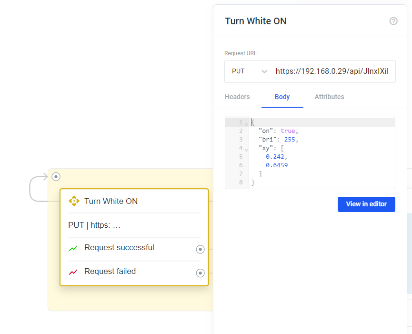Click the red Request failed chart icon
412x334 pixels.
[73, 272]
